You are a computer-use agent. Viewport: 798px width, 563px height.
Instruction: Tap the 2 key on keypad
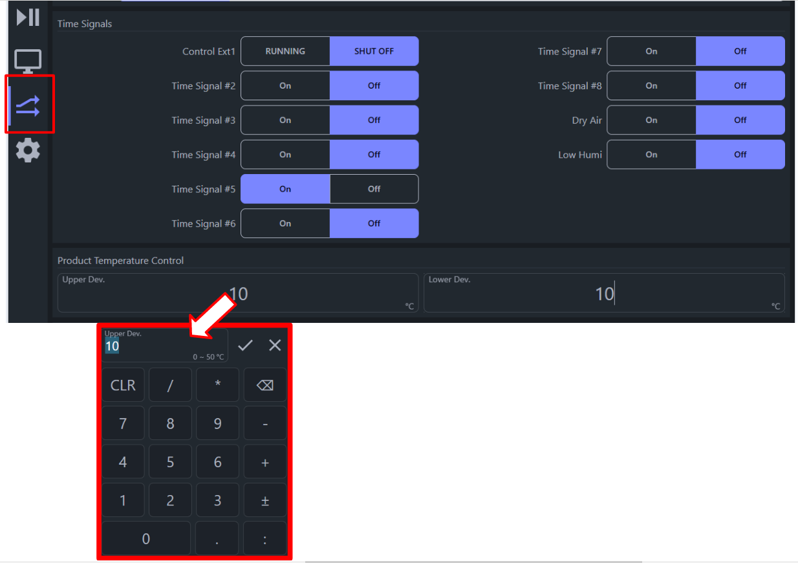170,500
